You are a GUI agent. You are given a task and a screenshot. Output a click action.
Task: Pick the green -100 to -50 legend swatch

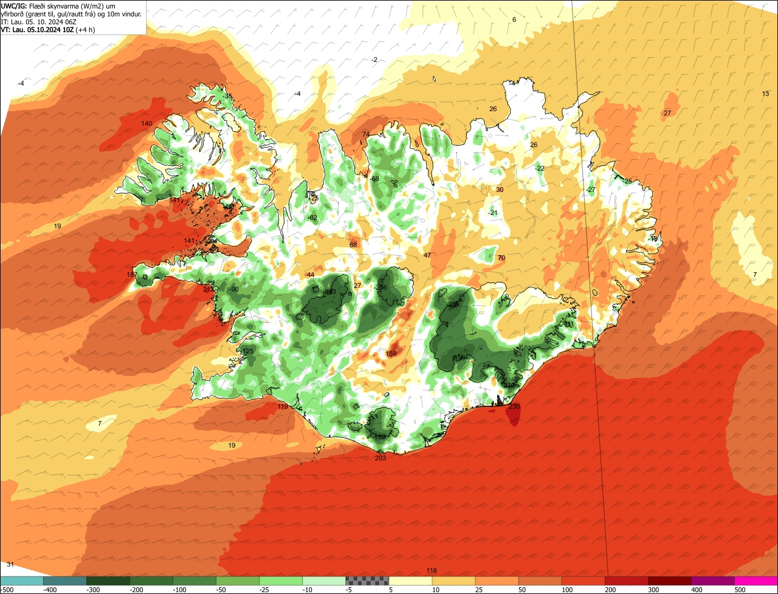click(x=194, y=581)
